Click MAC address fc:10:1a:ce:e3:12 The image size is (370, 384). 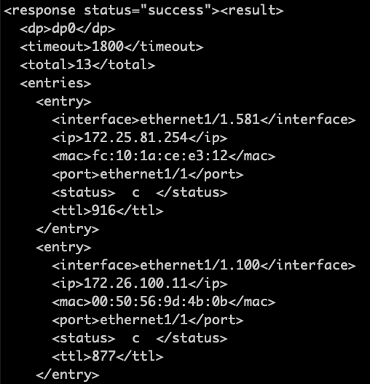pyautogui.click(x=160, y=156)
